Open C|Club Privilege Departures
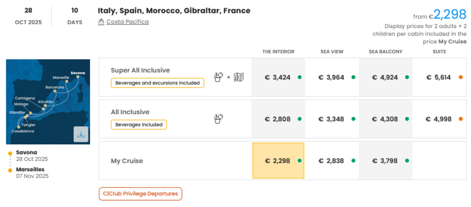Screen dimensions: 471x207 [140, 194]
